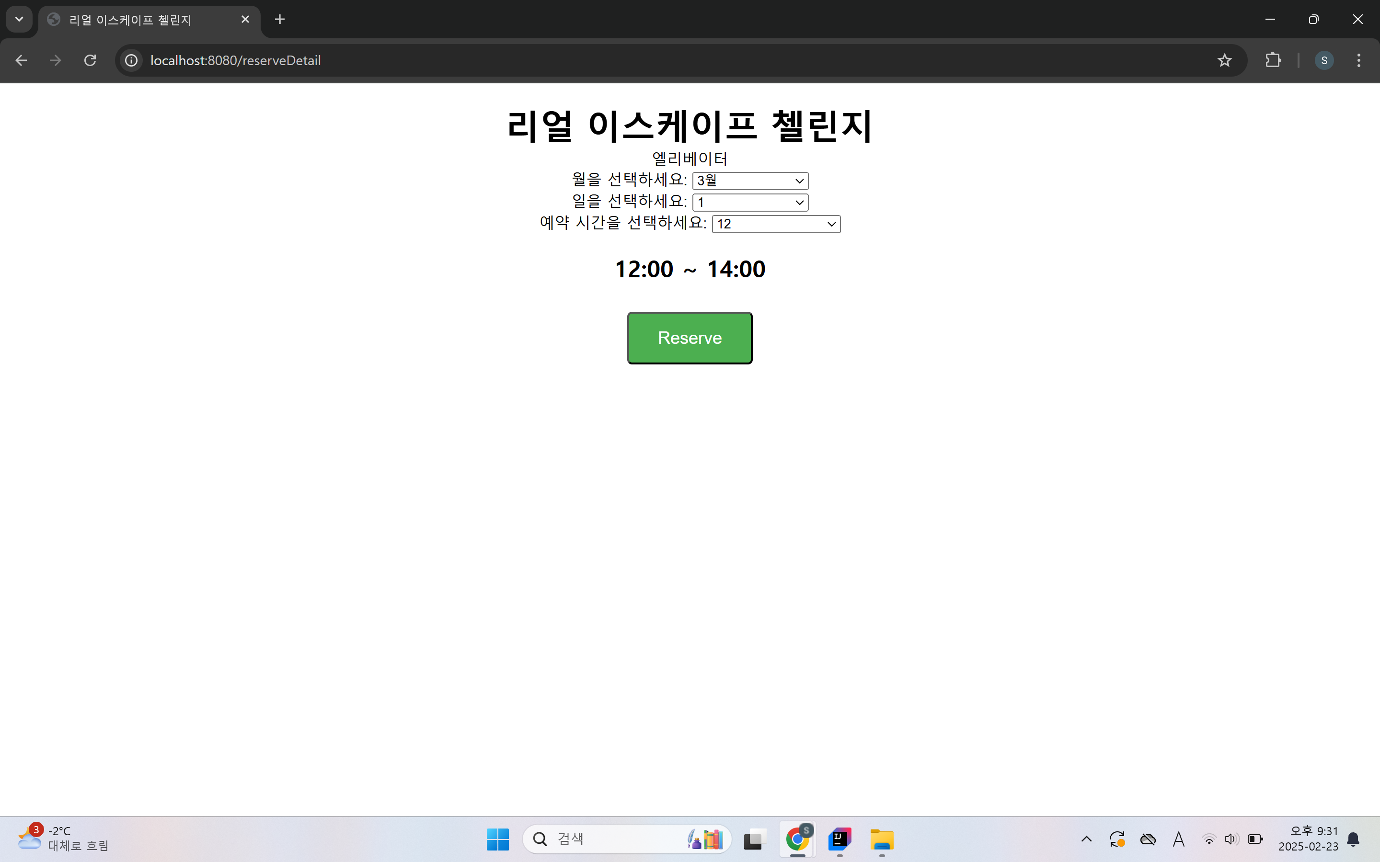This screenshot has width=1380, height=862.
Task: Open the Extensions puzzle icon
Action: (x=1273, y=60)
